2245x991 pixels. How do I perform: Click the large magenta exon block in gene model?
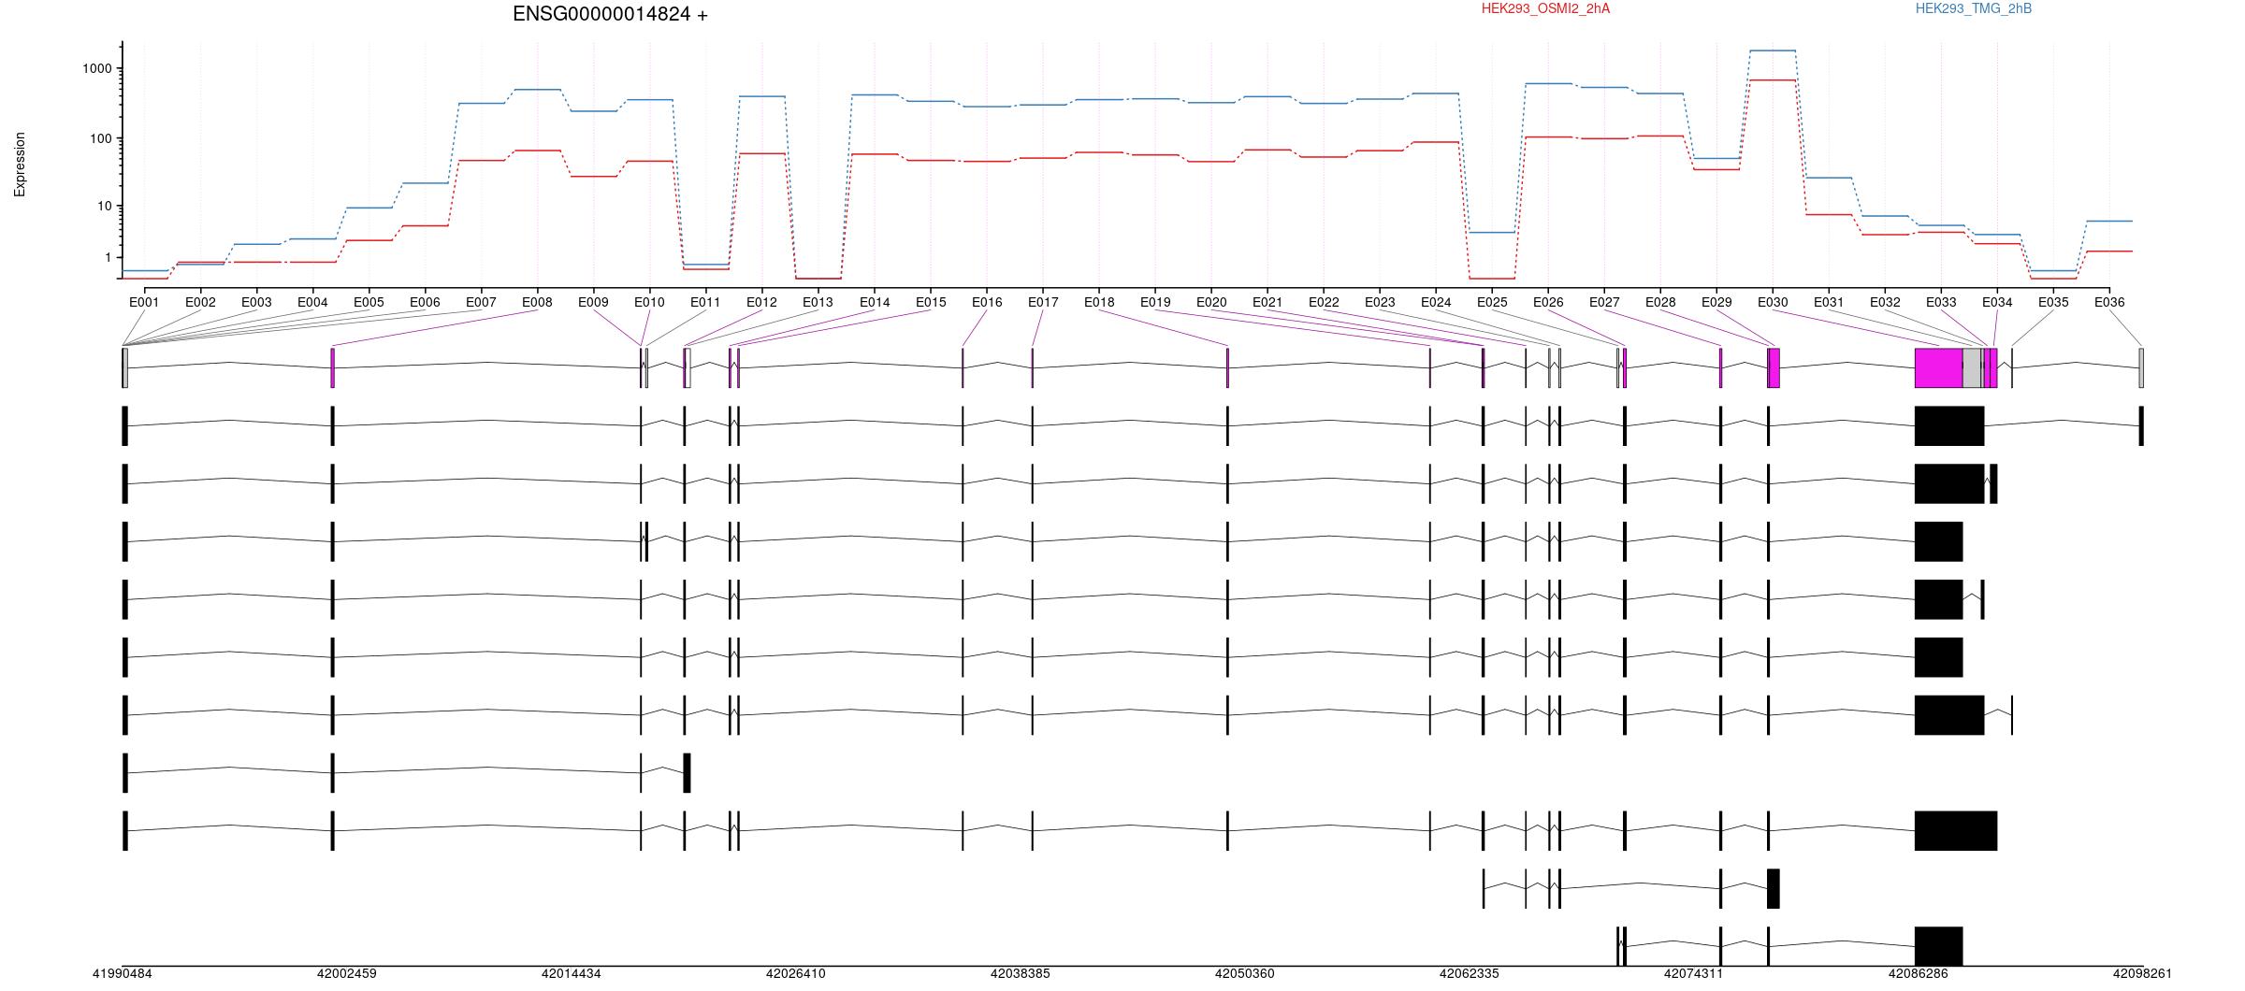pyautogui.click(x=1938, y=367)
